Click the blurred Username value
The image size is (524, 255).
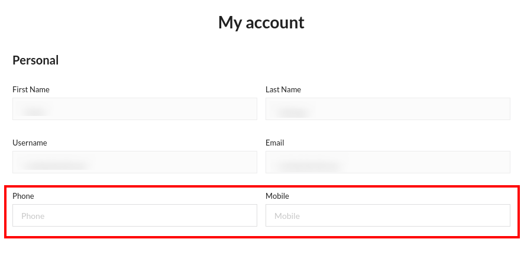[x=56, y=164]
